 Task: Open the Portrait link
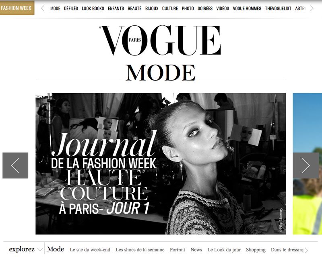178,250
